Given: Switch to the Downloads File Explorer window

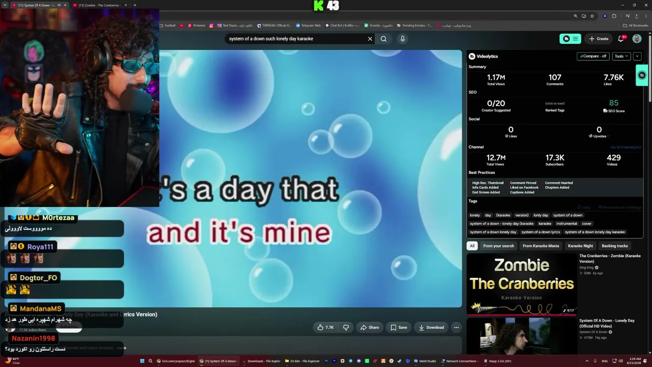Looking at the screenshot, I should (x=261, y=361).
